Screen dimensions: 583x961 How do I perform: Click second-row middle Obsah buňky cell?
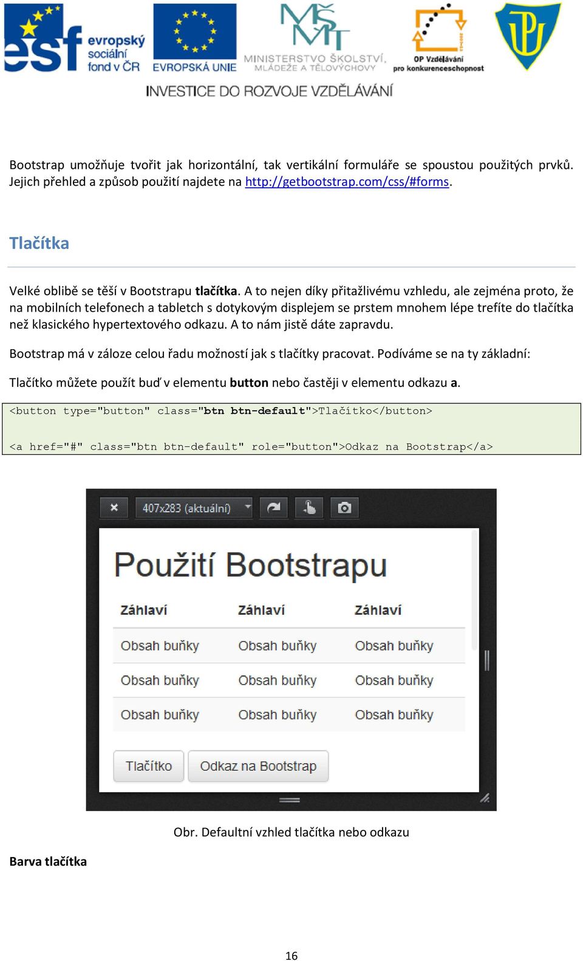278,680
